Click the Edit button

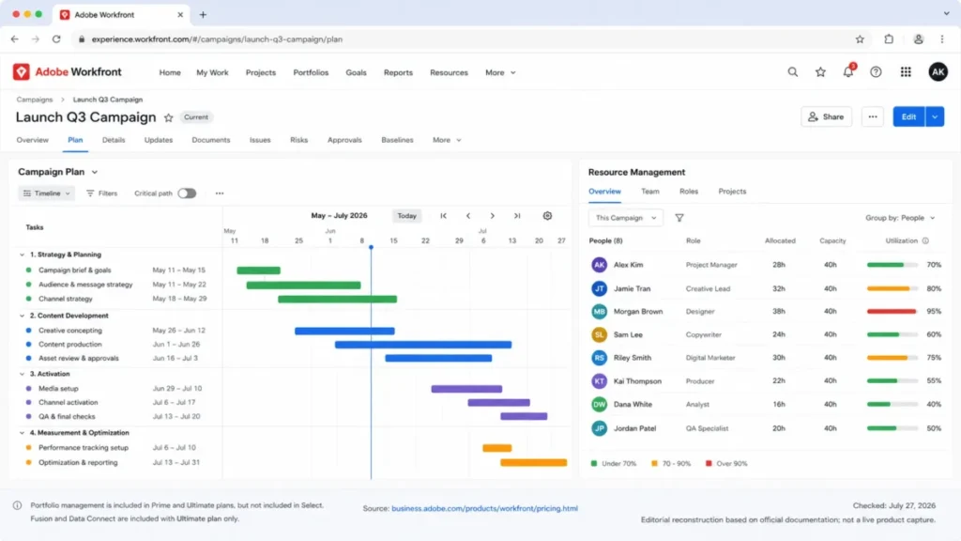click(x=908, y=116)
